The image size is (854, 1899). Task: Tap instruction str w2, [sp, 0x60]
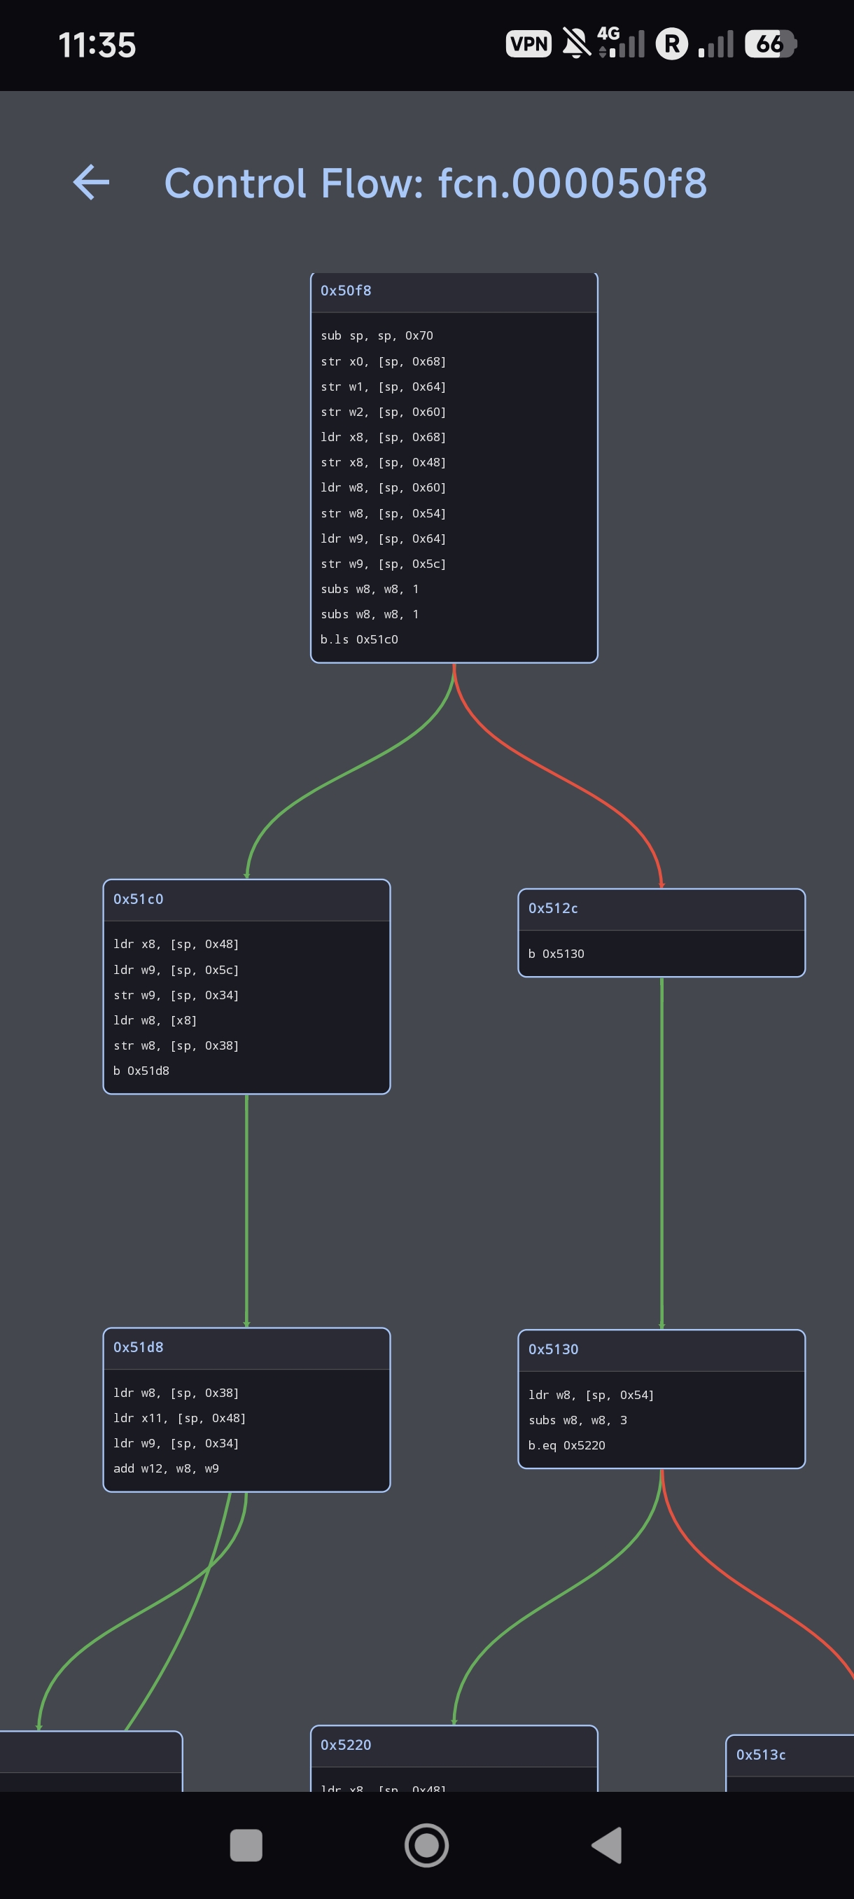point(383,411)
